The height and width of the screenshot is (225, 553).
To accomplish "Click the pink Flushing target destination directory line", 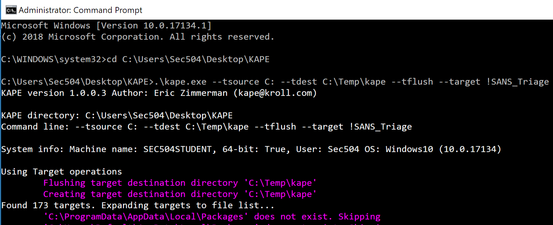I will click(179, 182).
